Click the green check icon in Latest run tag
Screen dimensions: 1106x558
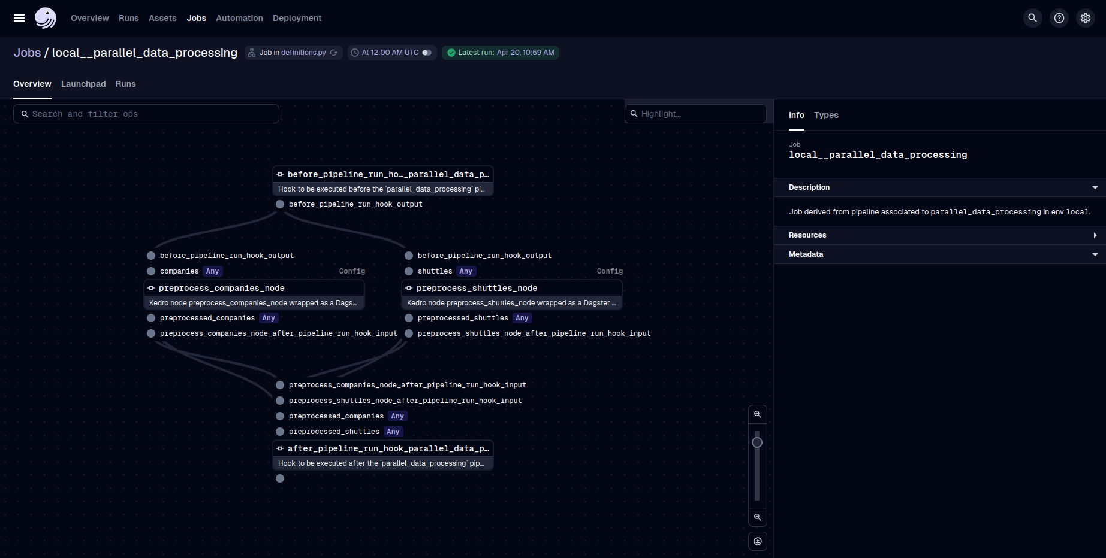point(451,53)
